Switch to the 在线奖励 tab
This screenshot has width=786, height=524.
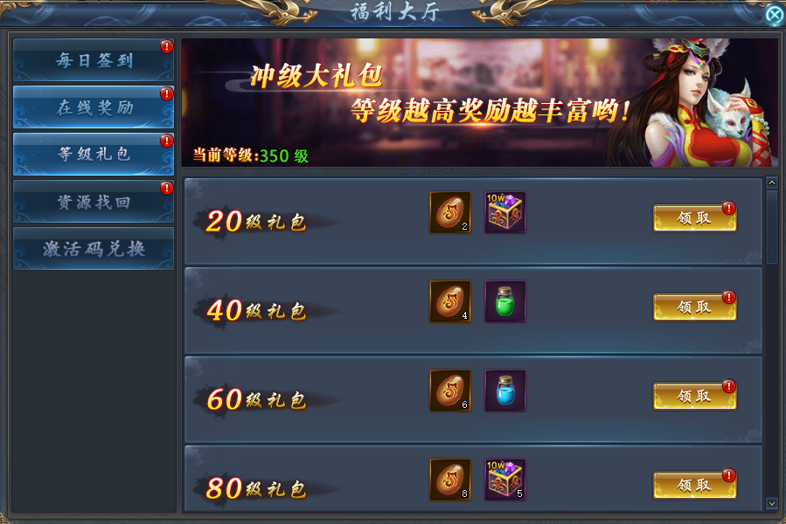tap(94, 107)
